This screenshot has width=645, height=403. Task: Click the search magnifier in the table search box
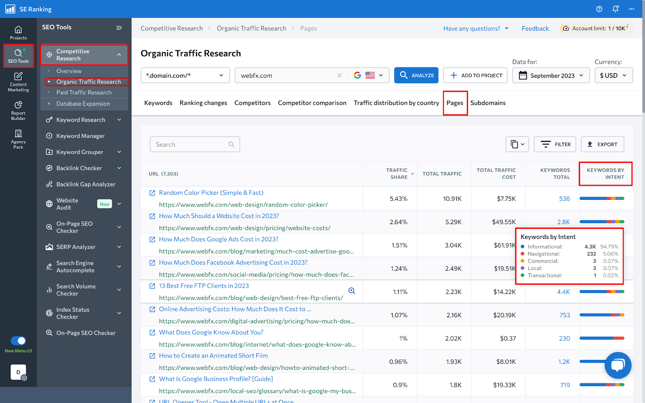point(231,144)
